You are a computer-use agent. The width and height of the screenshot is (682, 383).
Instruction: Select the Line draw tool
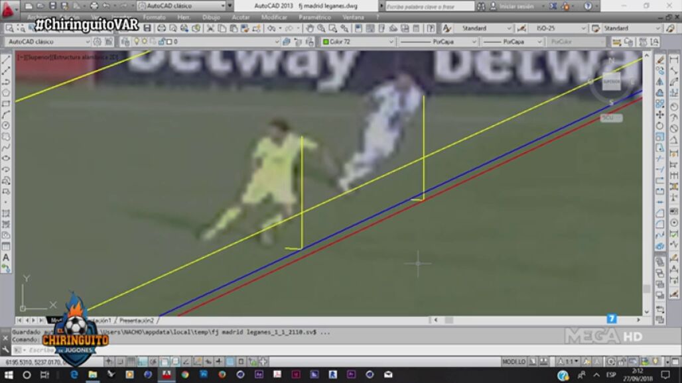tap(6, 60)
